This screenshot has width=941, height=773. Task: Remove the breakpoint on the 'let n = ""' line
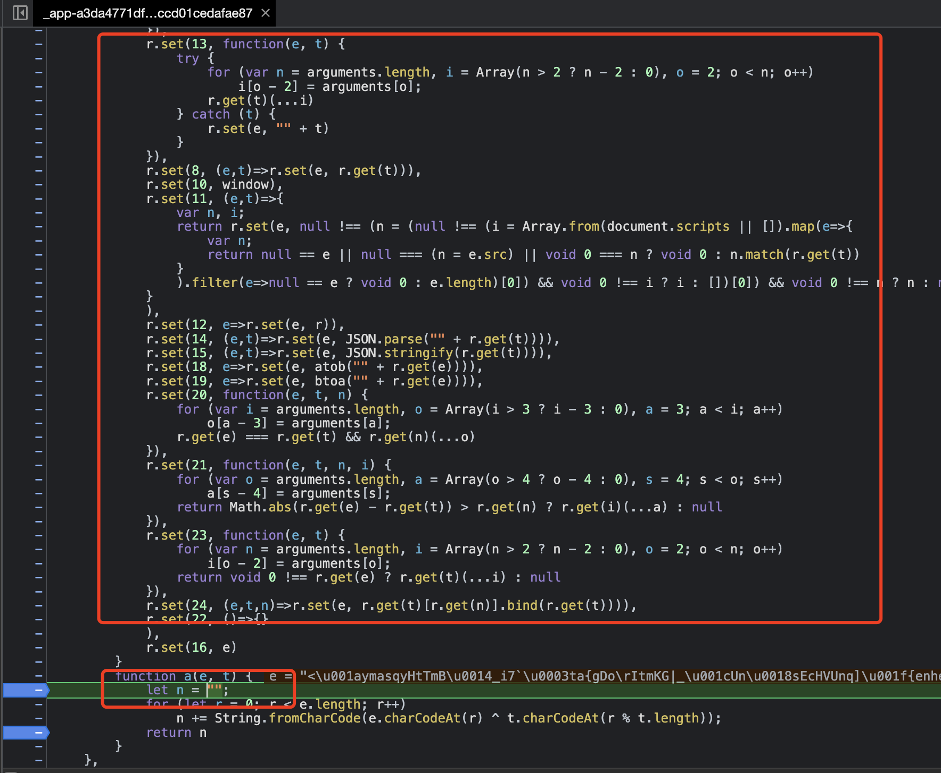click(x=27, y=690)
